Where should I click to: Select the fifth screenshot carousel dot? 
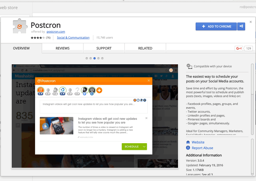[x=102, y=58]
